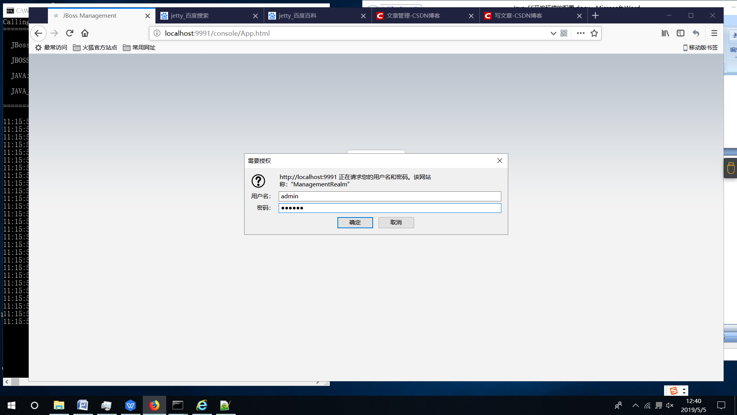Image resolution: width=737 pixels, height=415 pixels.
Task: Cancel the authorization with 取消 button
Action: pyautogui.click(x=396, y=222)
